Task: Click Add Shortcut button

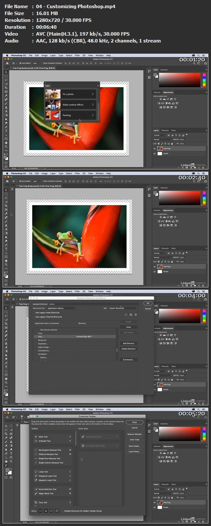Action: coord(128,343)
